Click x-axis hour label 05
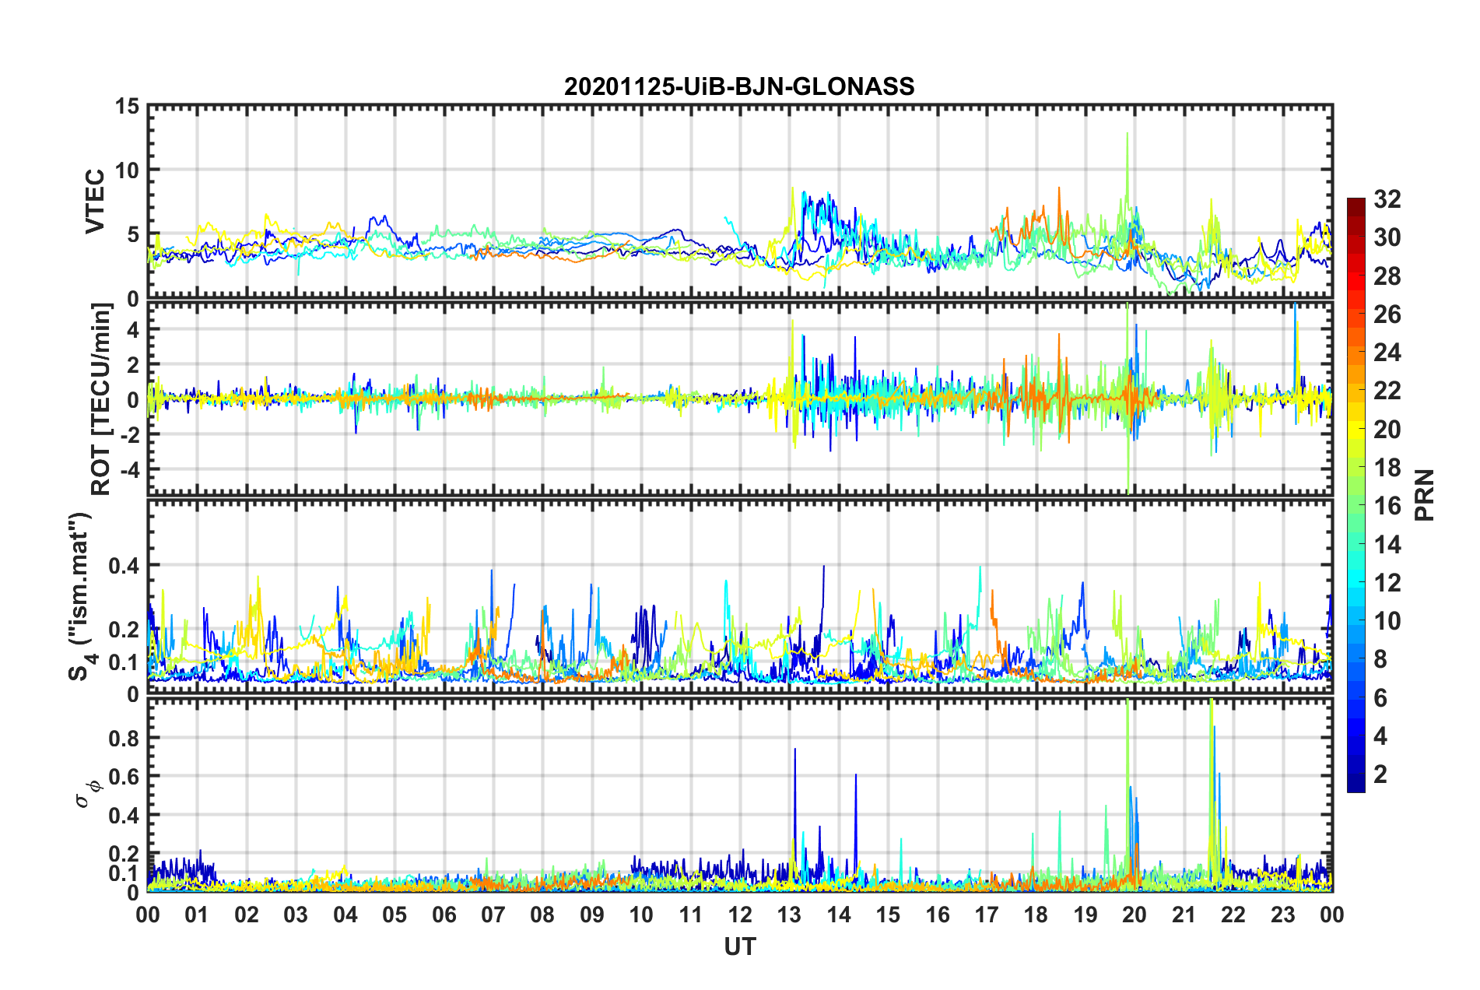The image size is (1480, 990). click(x=395, y=915)
